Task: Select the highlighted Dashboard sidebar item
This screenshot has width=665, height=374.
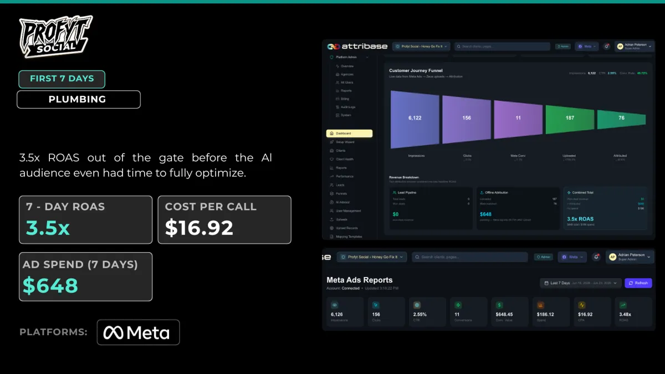Action: (350, 134)
